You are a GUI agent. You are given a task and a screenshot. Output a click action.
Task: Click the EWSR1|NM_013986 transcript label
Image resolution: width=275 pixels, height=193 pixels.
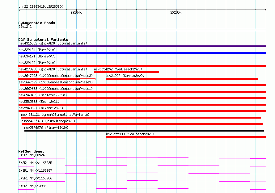pyautogui.click(x=32, y=186)
